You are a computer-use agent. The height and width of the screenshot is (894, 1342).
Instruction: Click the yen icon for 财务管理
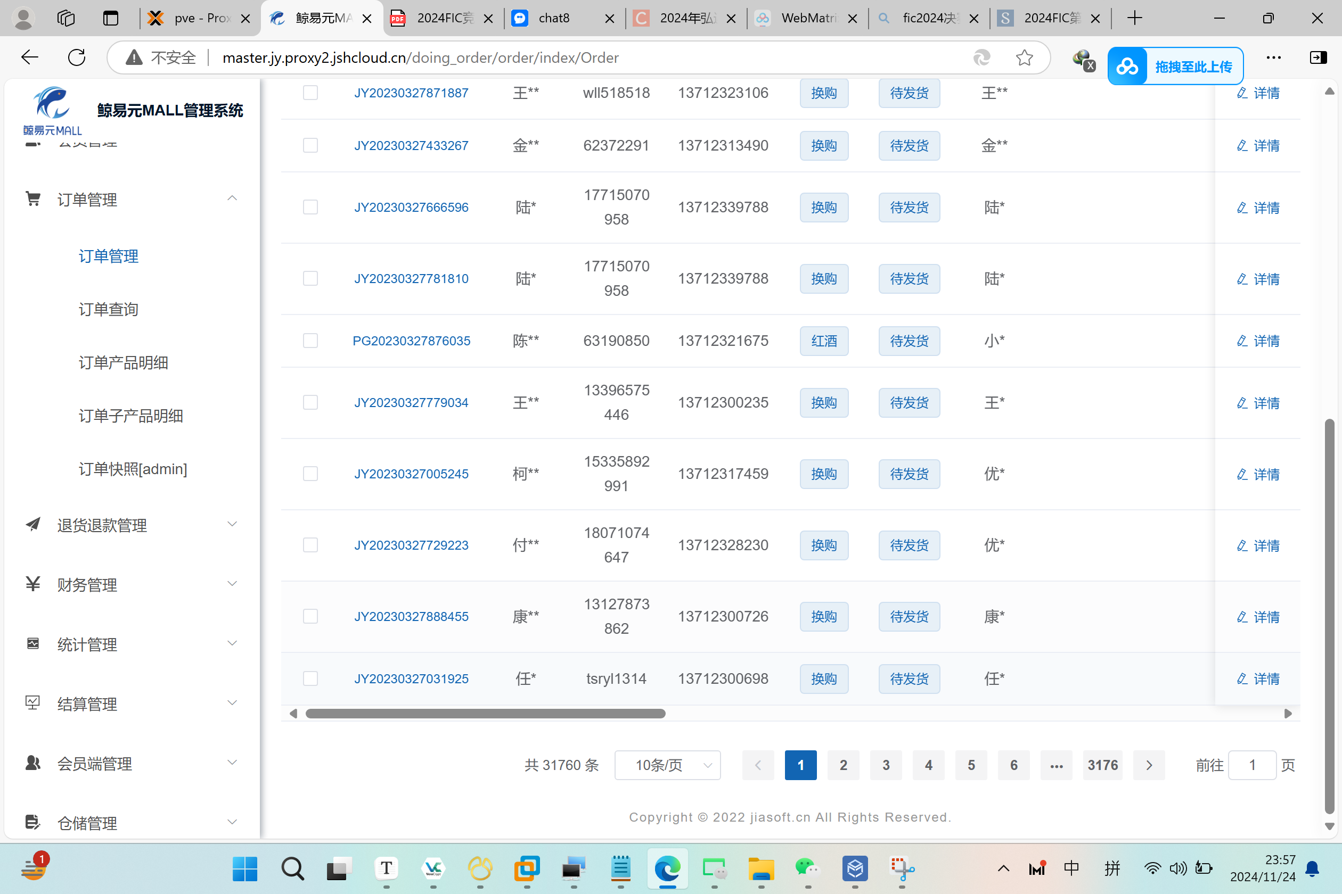[33, 584]
